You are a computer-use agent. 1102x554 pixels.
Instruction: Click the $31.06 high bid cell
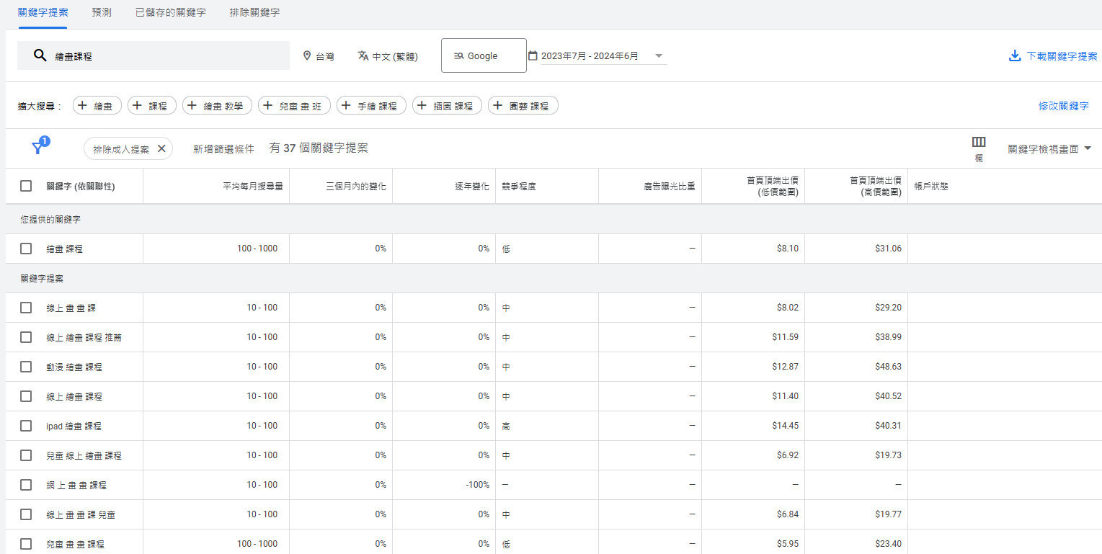[x=887, y=249]
